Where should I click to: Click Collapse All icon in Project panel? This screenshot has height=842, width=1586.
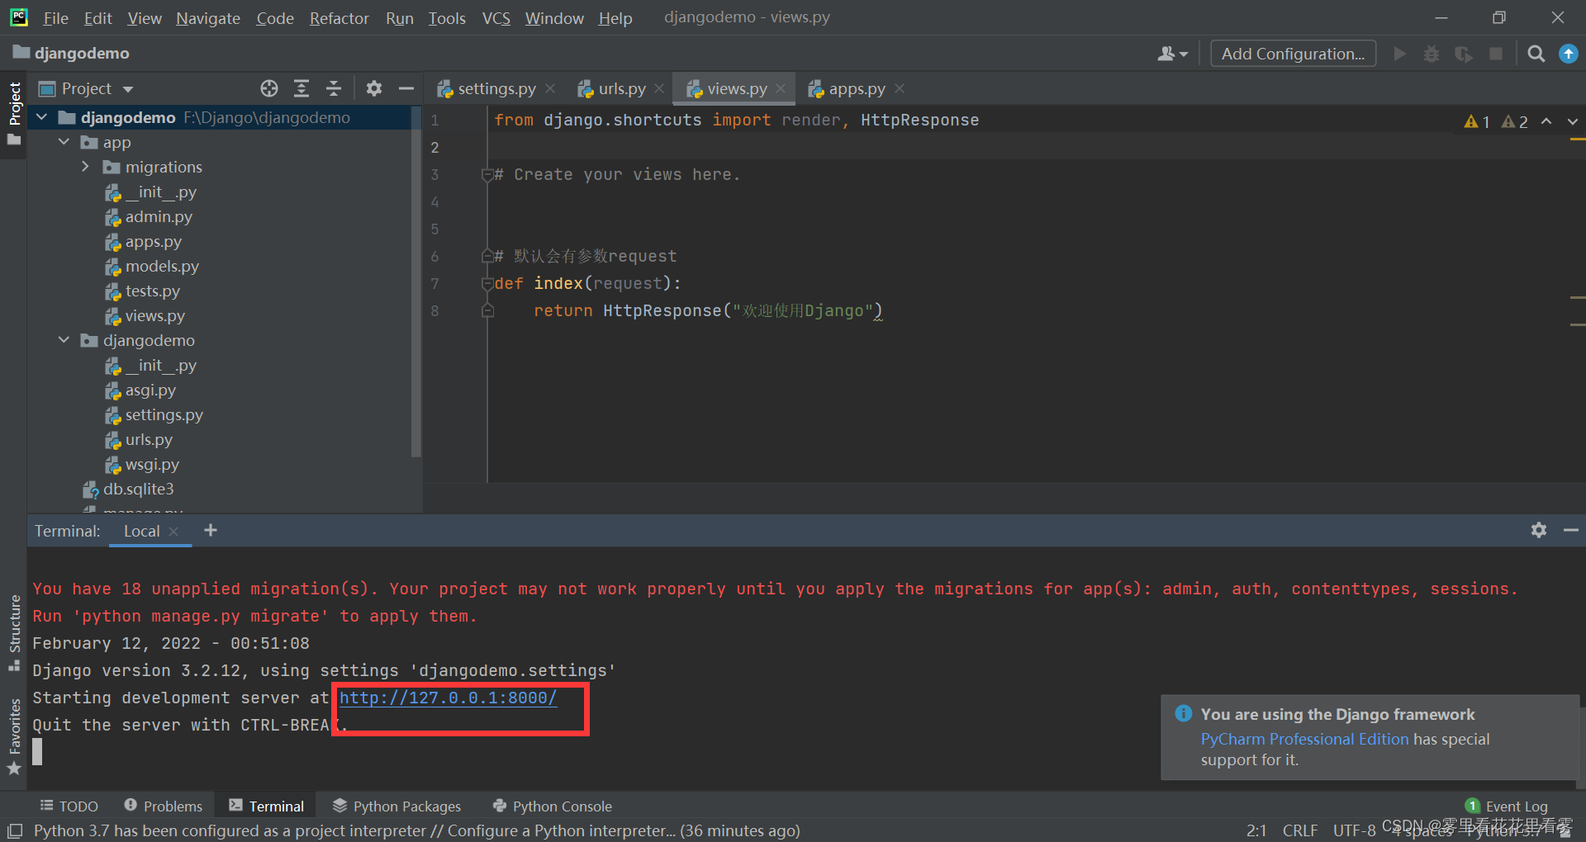334,88
